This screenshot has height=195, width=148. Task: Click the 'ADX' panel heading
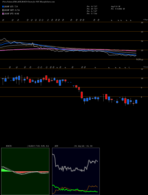(57, 146)
